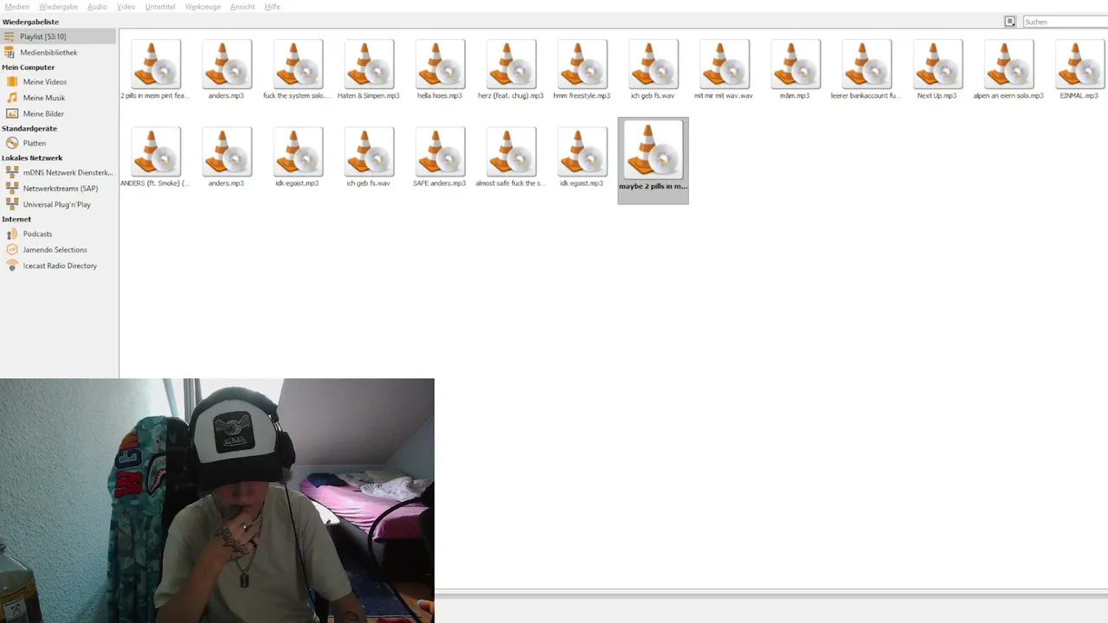Click the playlist view mode icon
Screen dimensions: 1108x623
(1009, 22)
